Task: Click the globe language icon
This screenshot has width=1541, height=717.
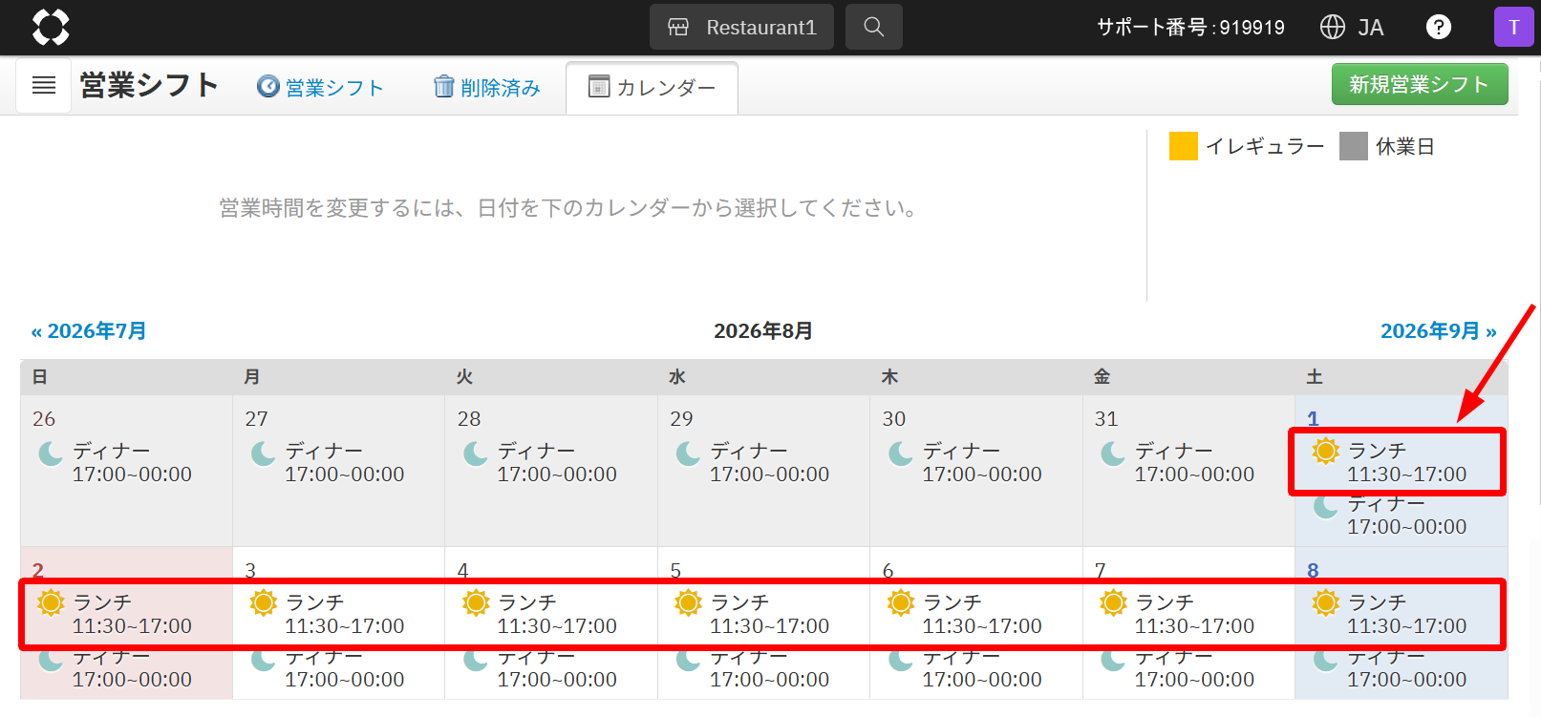Action: (x=1333, y=27)
